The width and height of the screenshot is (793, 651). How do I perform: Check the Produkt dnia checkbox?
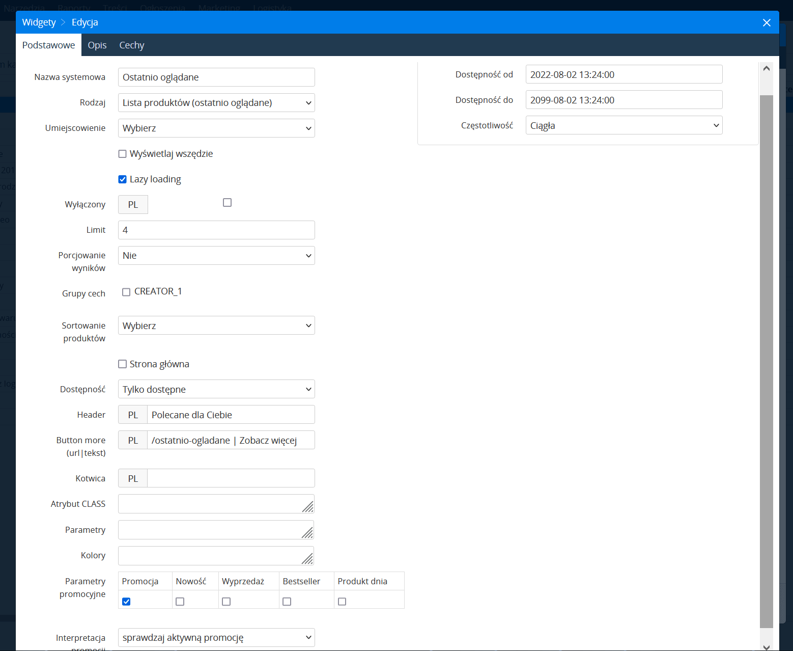[x=342, y=602]
